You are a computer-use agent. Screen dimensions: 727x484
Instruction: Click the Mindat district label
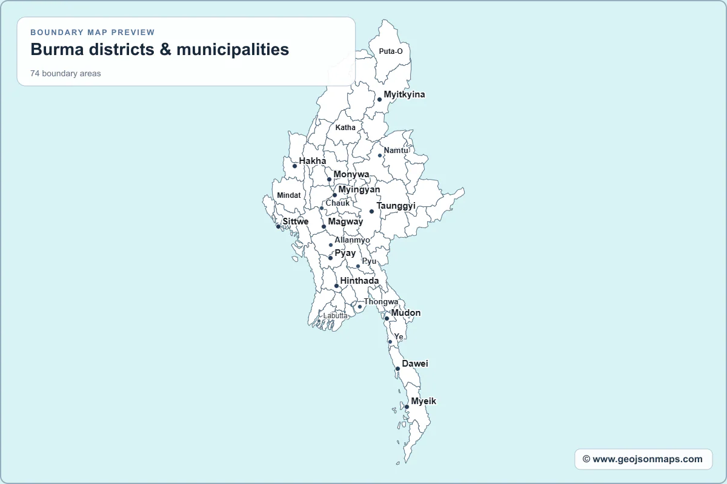(x=288, y=195)
